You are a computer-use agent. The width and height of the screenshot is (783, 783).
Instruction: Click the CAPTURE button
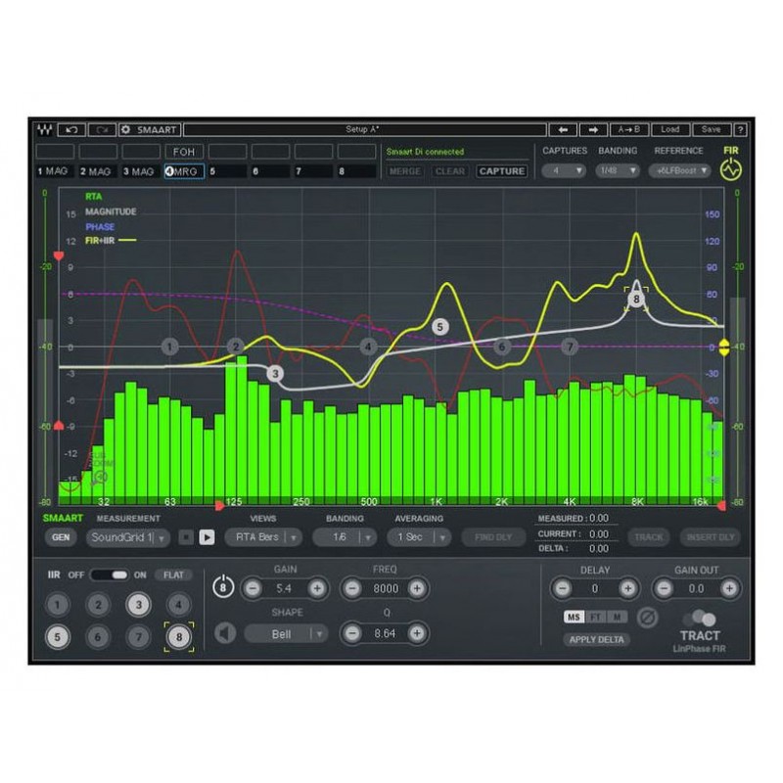(501, 171)
